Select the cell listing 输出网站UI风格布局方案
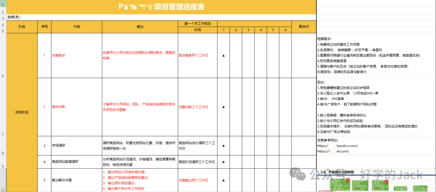The height and width of the screenshot is (192, 436). tap(140, 180)
